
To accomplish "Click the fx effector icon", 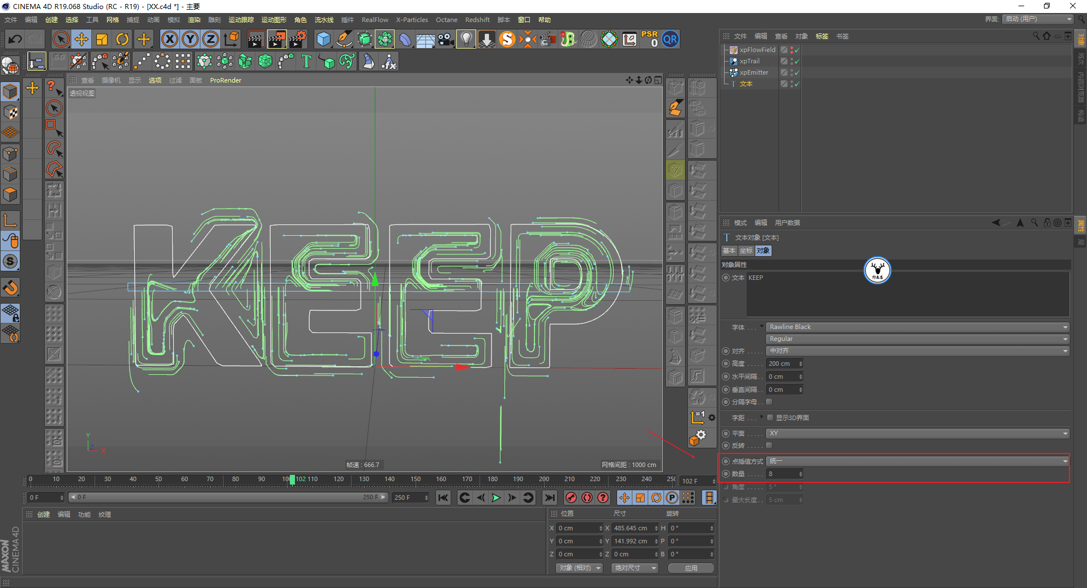I will 389,61.
